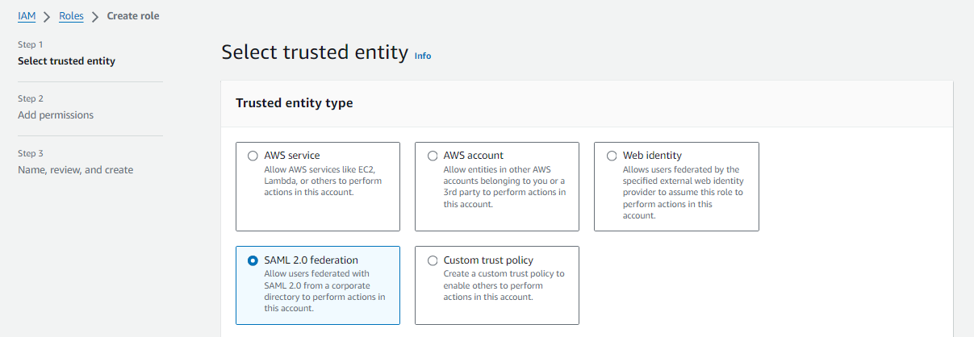Jump to Step 2 Add permissions
The image size is (974, 337).
tap(56, 115)
